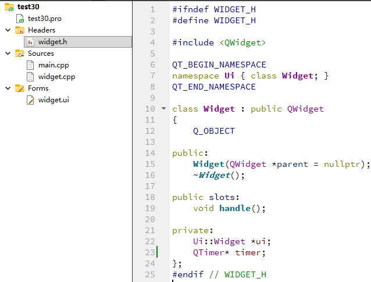The image size is (371, 282).
Task: Open main.cpp from the Sources folder
Action: click(53, 65)
